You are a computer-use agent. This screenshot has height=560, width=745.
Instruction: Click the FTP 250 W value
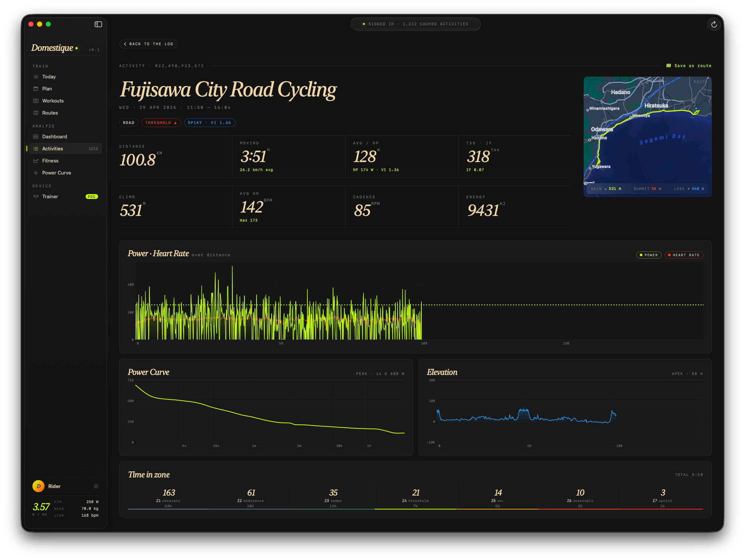click(x=92, y=502)
